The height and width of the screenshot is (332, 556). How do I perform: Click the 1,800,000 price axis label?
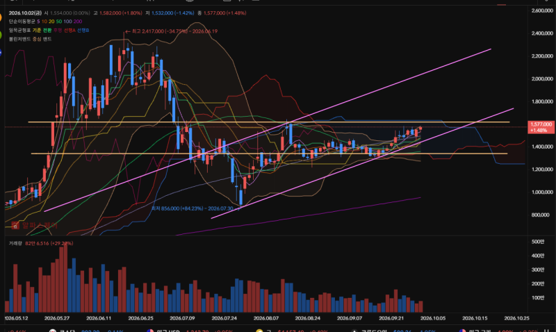542,101
